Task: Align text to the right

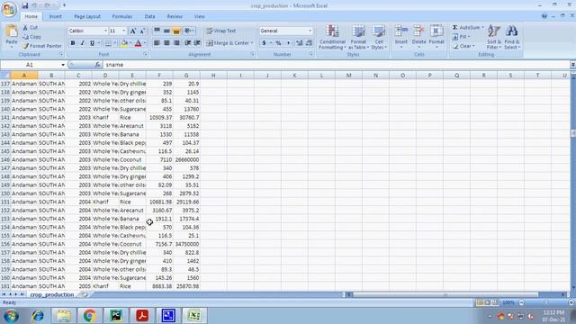Action: (x=176, y=43)
